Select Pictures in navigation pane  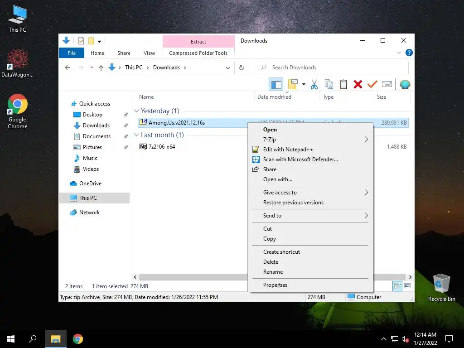coord(92,147)
